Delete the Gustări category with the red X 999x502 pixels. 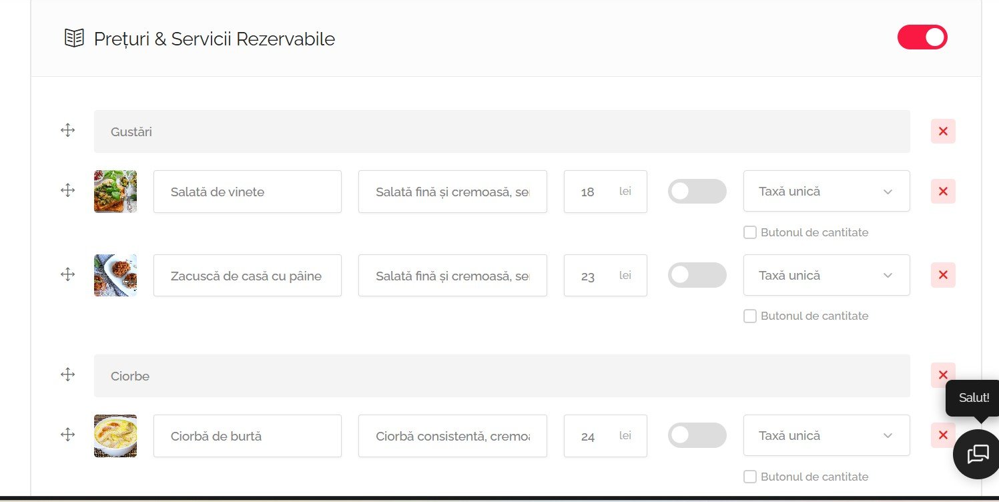point(942,131)
